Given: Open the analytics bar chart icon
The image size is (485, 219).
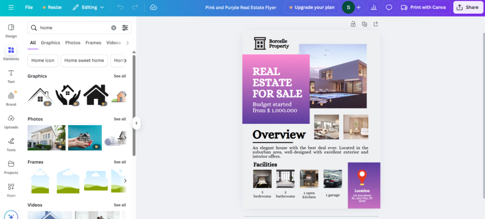Looking at the screenshot, I should [374, 8].
